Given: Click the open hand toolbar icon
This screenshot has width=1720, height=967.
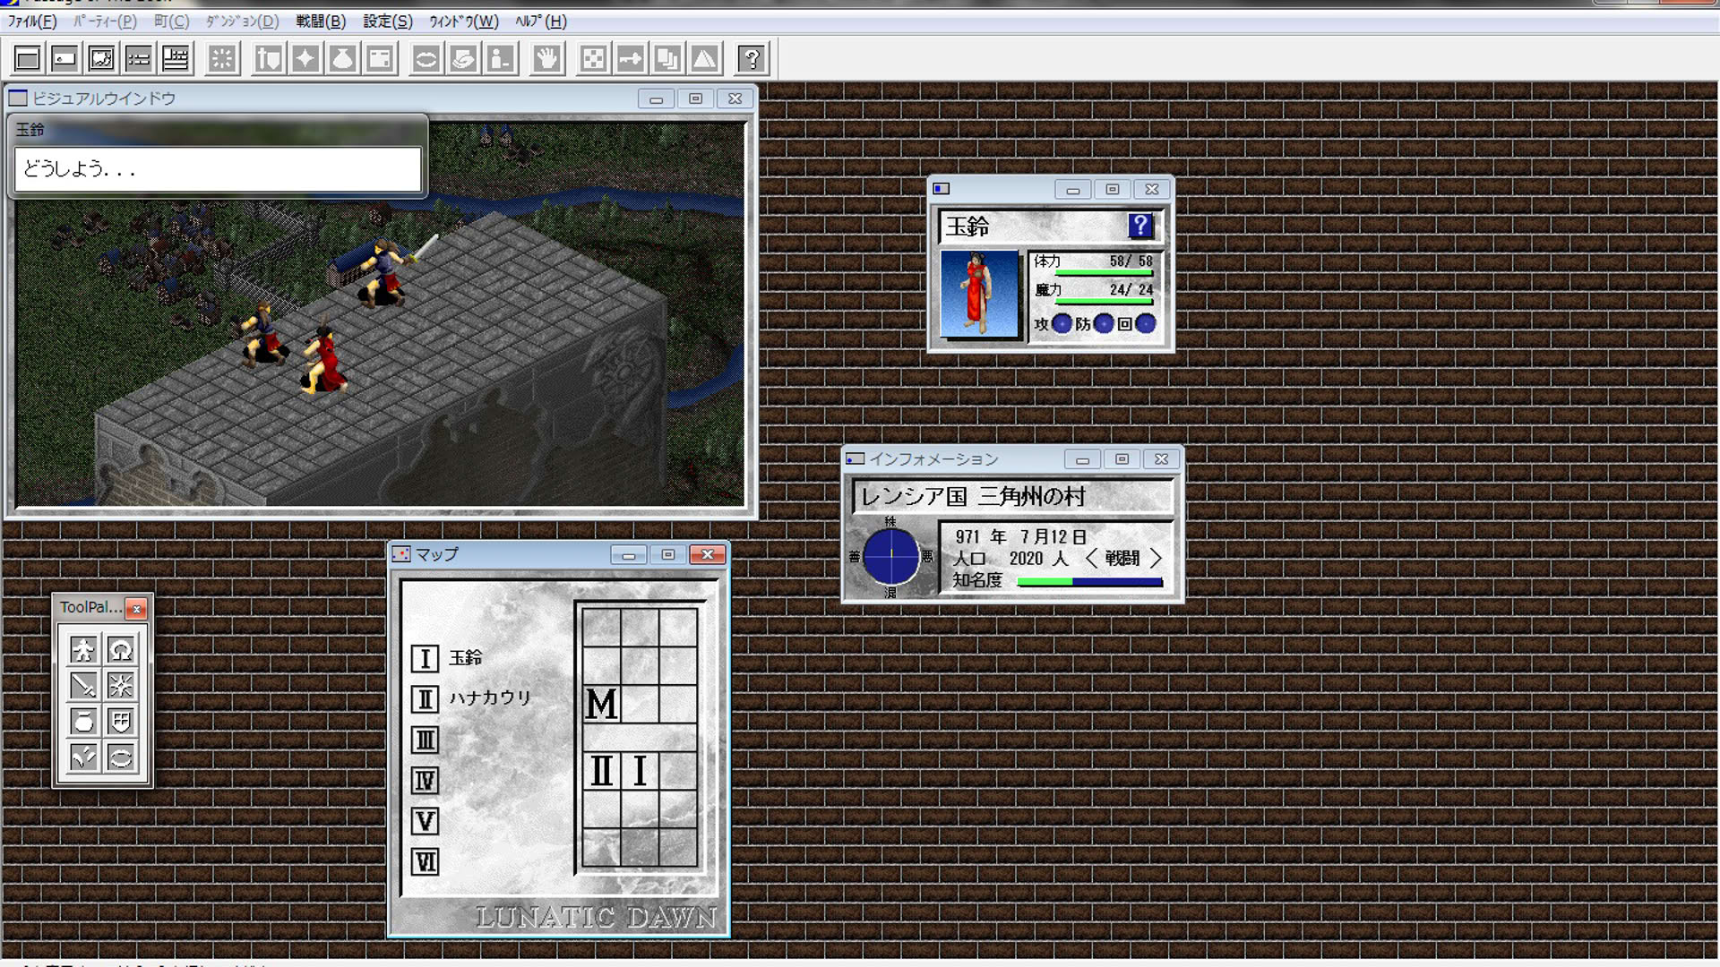Looking at the screenshot, I should [546, 59].
